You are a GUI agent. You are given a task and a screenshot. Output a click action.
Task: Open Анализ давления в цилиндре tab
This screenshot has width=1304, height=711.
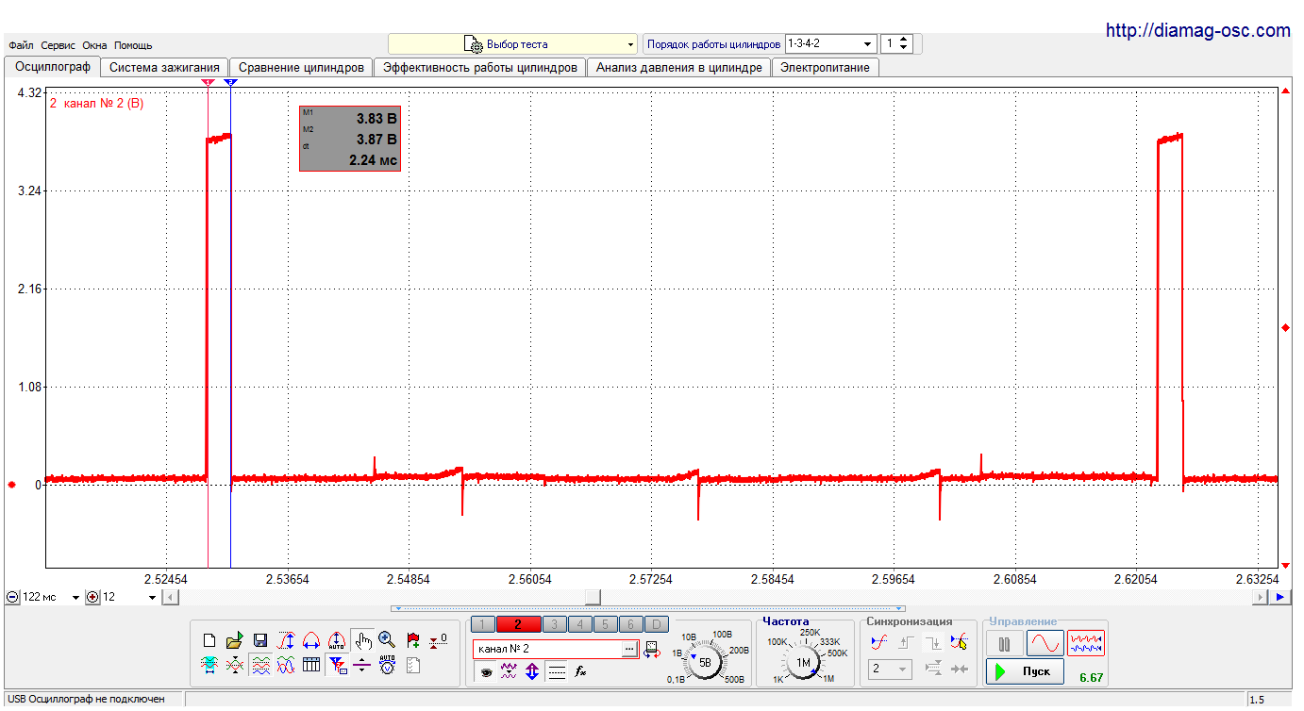coord(678,68)
